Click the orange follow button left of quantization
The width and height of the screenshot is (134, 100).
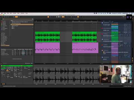[48, 17]
